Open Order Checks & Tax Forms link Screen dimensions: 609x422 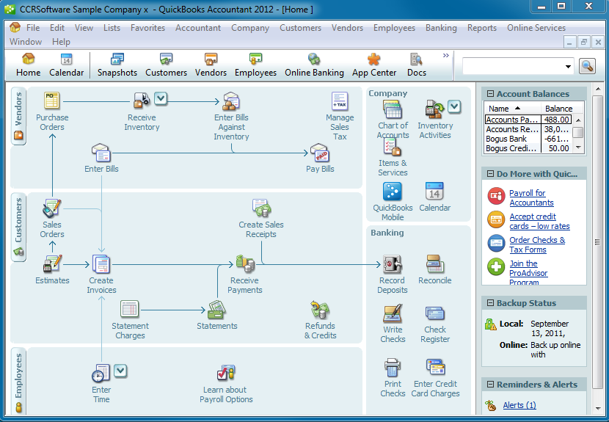[x=537, y=245]
